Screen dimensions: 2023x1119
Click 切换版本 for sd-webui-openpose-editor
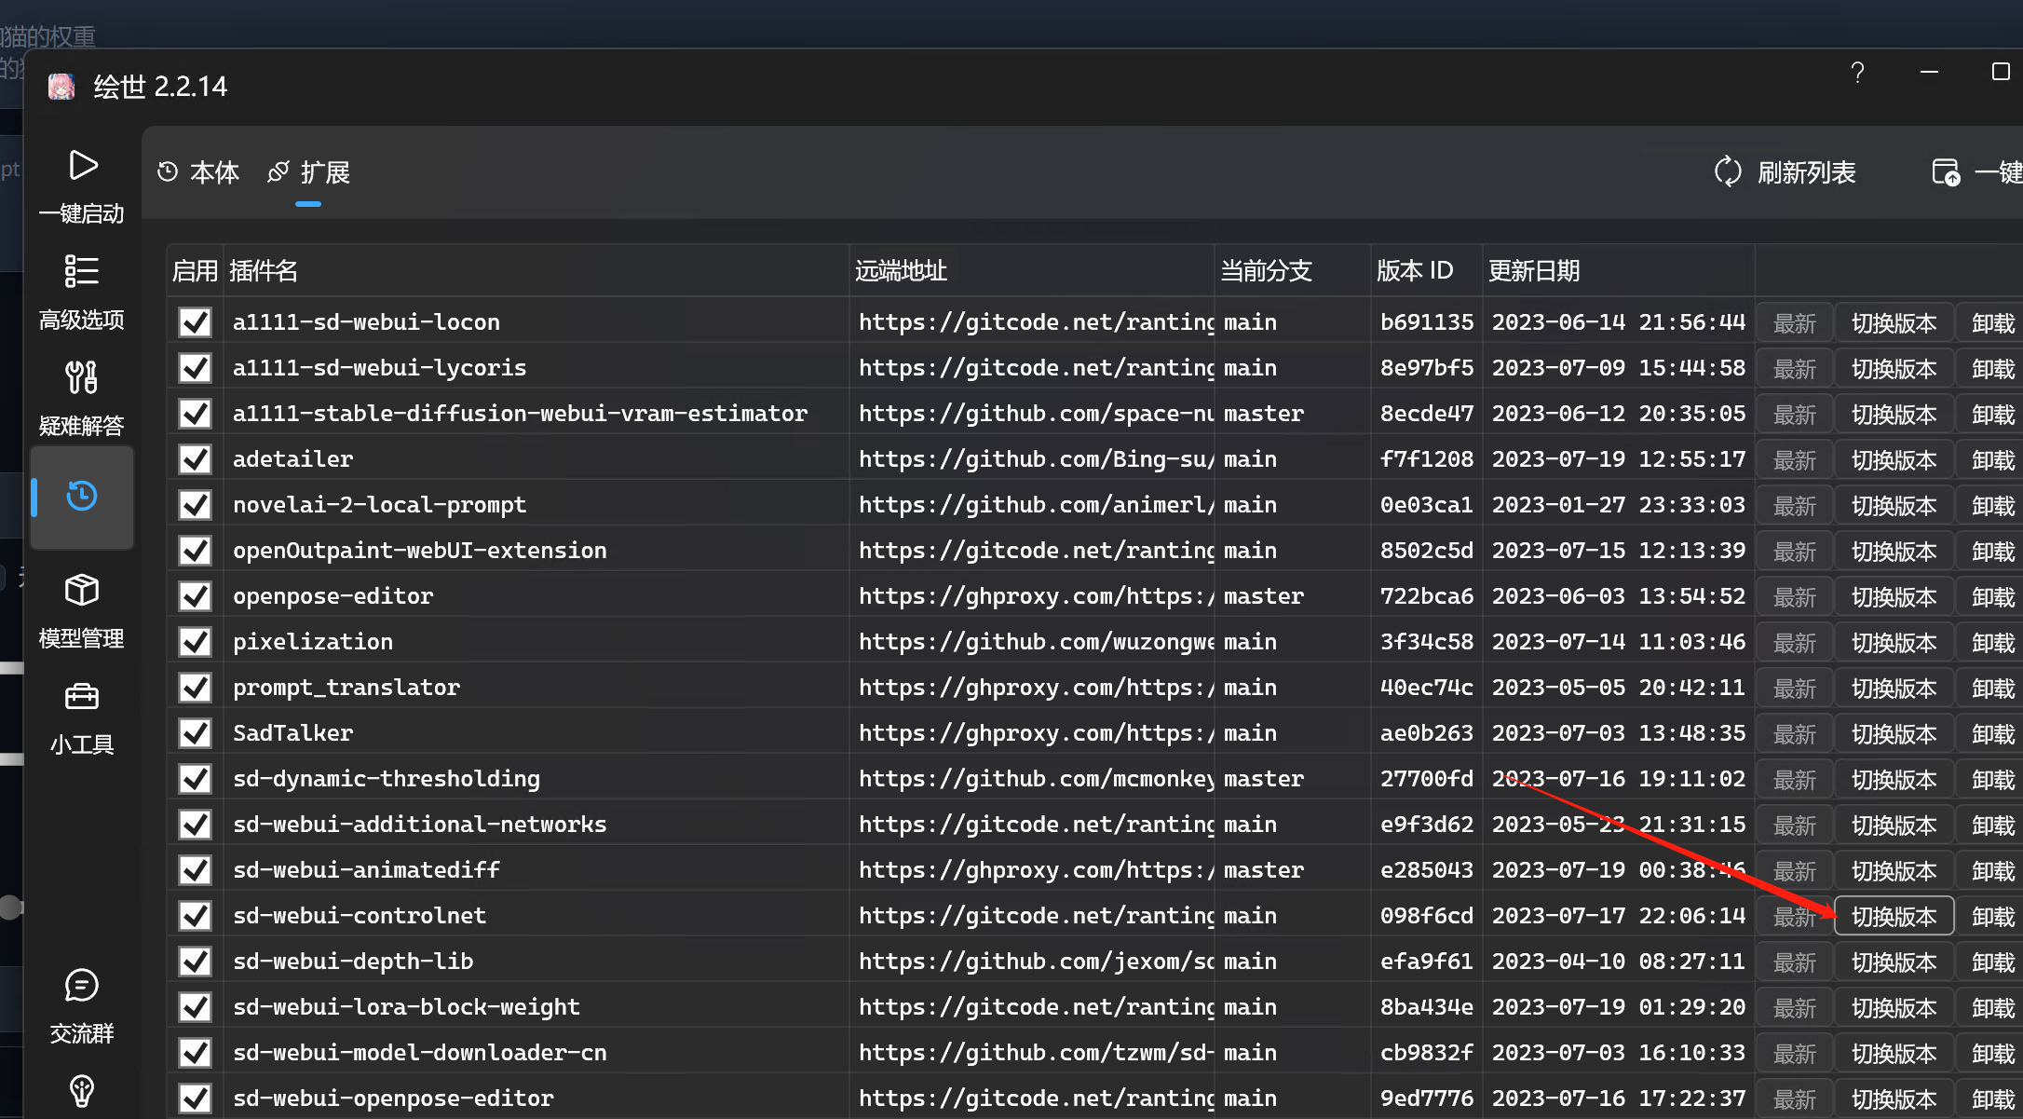(x=1894, y=1099)
